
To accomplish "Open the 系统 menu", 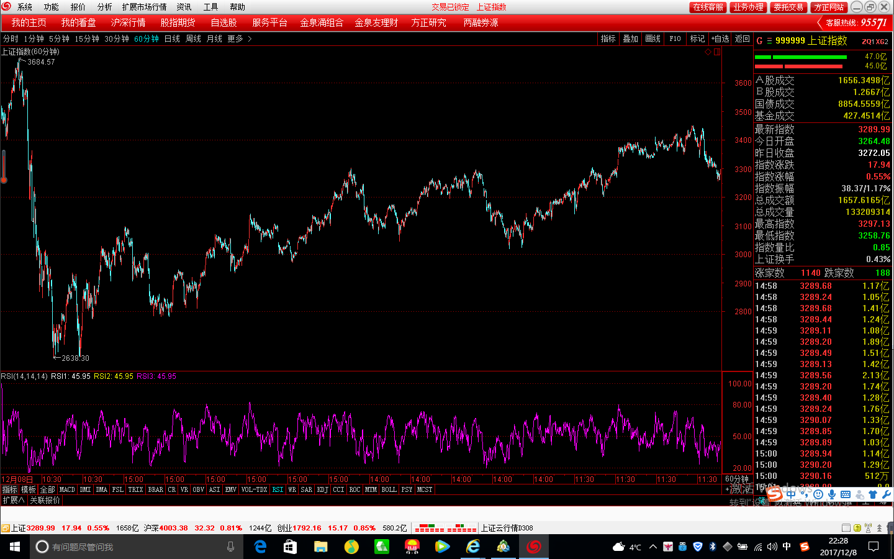I will [25, 7].
